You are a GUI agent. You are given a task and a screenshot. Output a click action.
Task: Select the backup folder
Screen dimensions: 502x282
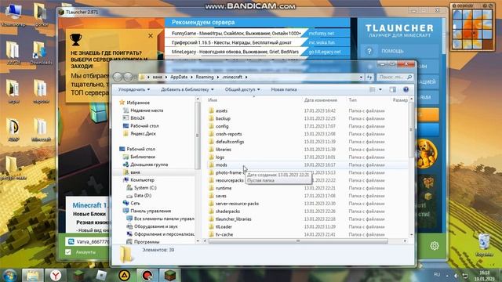pyautogui.click(x=223, y=118)
